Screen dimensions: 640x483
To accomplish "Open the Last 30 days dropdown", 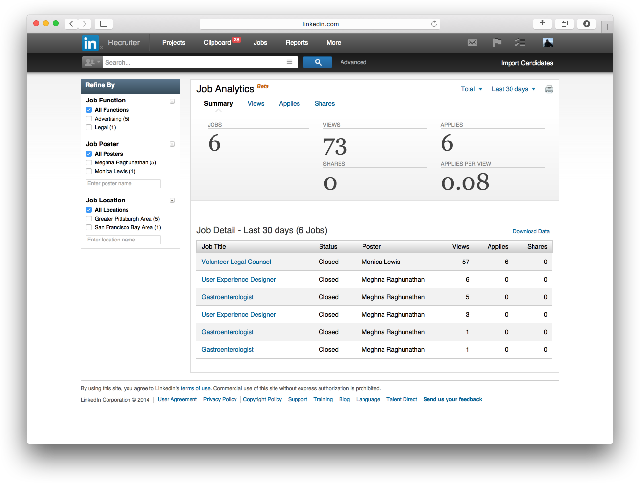I will 513,89.
